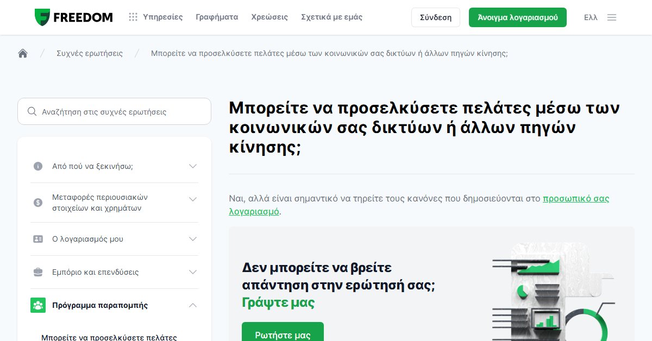The height and width of the screenshot is (341, 652).
Task: Select Από πού να ξεκινήσω category
Action: click(92, 166)
